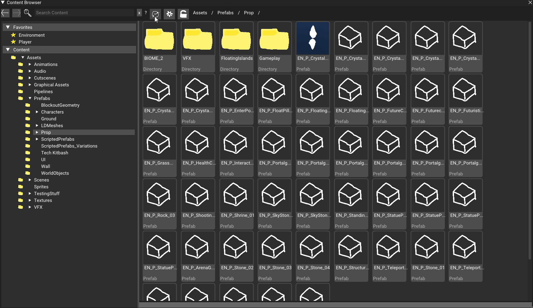Image resolution: width=533 pixels, height=308 pixels.
Task: Expand the Animations folder arrow
Action: click(x=30, y=64)
